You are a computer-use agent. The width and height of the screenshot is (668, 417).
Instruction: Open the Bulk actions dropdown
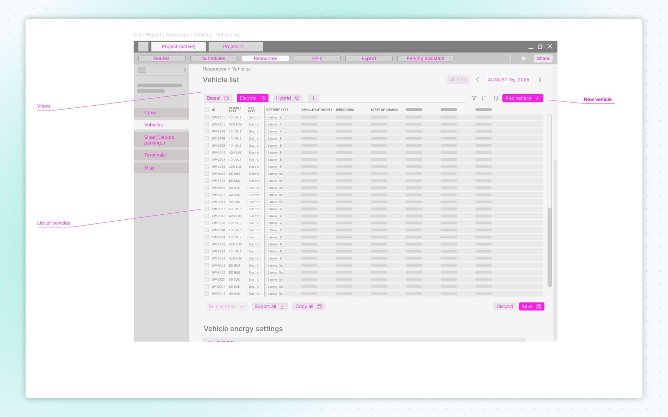(225, 306)
